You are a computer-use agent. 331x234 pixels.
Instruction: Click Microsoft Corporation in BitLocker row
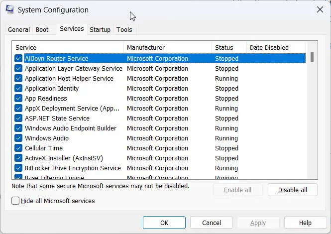157,168
